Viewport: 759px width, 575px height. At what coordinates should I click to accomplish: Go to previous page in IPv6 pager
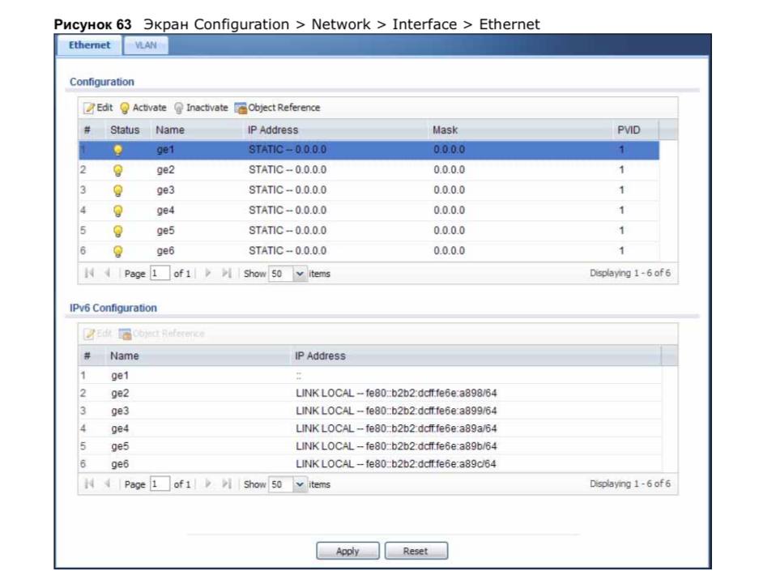coord(108,483)
